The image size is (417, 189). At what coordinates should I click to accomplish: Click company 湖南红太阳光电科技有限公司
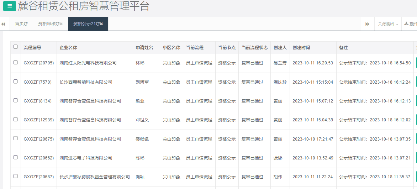pyautogui.click(x=88, y=63)
